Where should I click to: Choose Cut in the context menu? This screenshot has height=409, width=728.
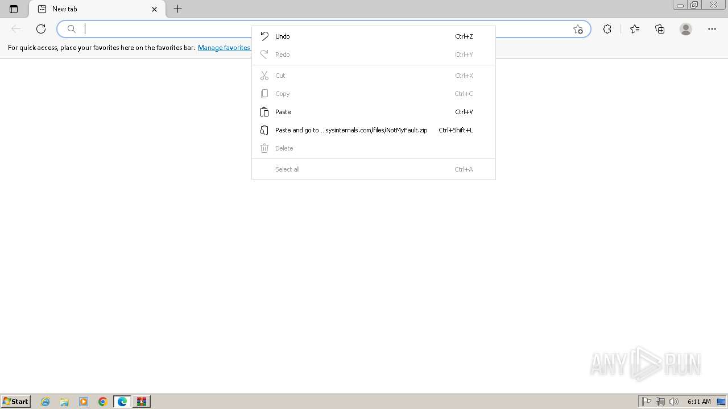click(x=374, y=76)
